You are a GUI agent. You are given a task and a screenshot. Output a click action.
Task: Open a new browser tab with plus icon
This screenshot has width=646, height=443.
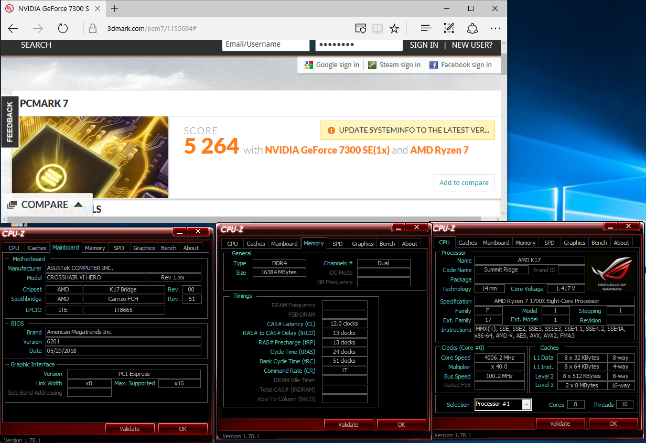point(115,8)
